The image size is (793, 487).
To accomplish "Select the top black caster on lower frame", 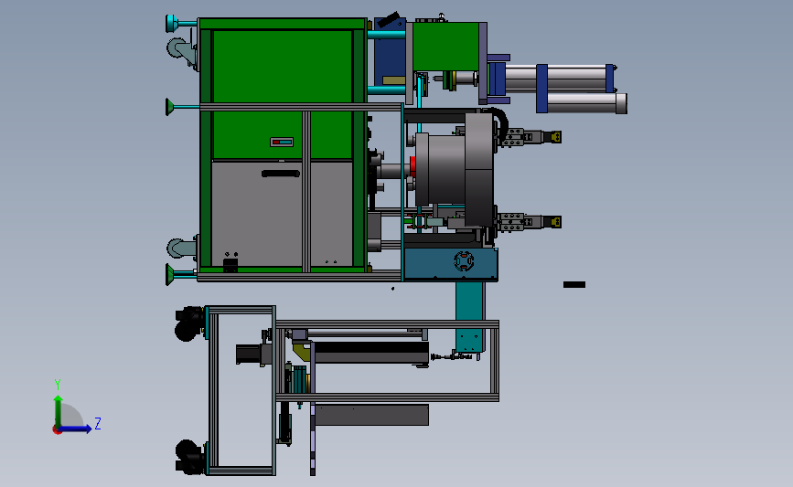I will tap(189, 323).
